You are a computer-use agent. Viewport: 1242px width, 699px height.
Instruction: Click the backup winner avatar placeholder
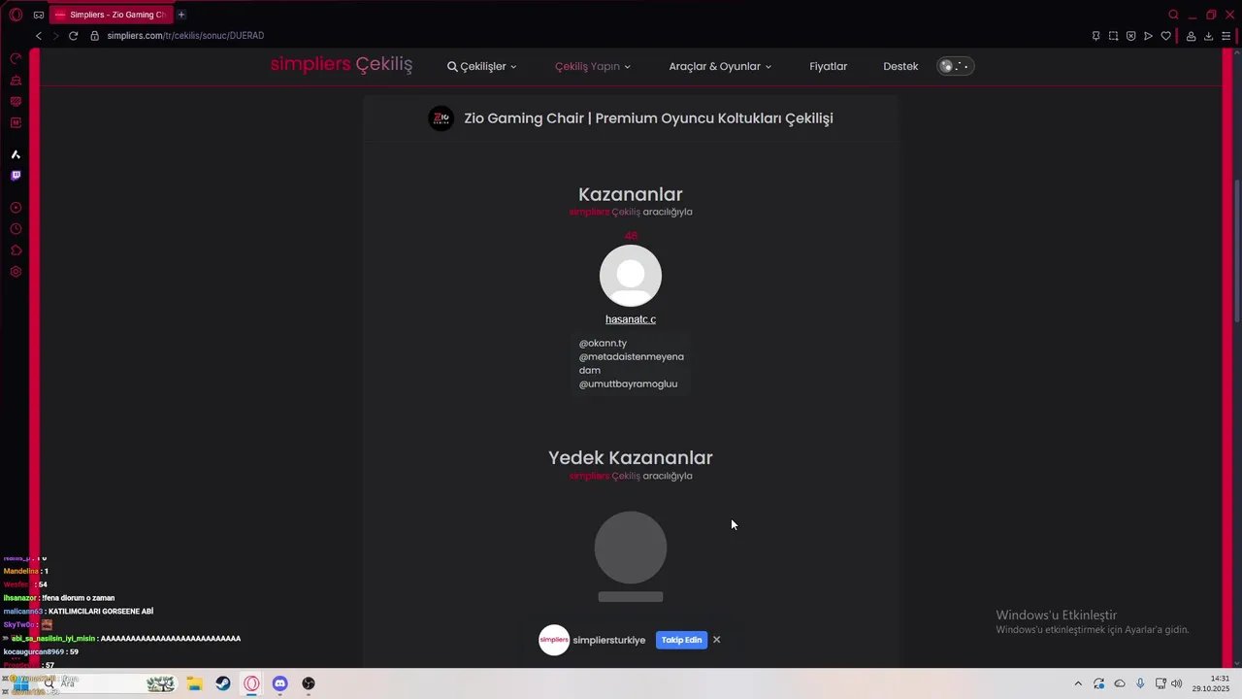point(631,548)
